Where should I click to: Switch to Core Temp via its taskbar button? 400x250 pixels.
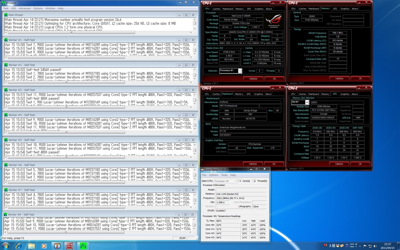tap(57, 246)
